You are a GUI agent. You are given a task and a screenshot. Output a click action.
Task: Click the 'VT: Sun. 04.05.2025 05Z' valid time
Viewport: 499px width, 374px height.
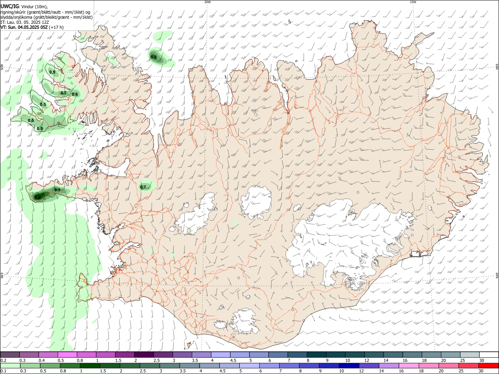[24, 27]
